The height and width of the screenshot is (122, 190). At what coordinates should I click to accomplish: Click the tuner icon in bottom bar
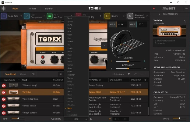point(109,119)
